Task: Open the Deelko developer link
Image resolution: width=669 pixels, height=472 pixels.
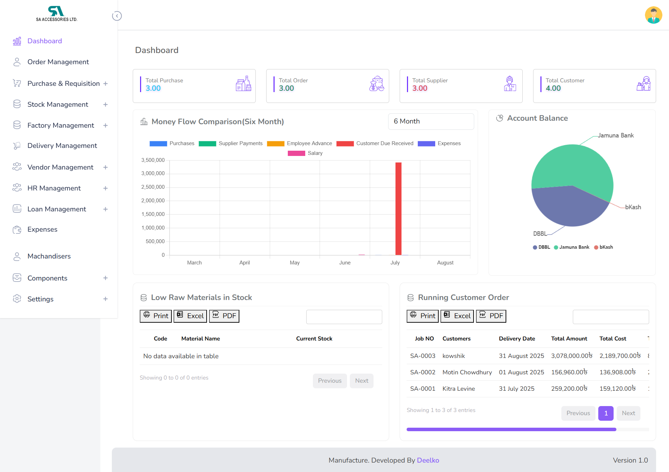Action: 428,460
